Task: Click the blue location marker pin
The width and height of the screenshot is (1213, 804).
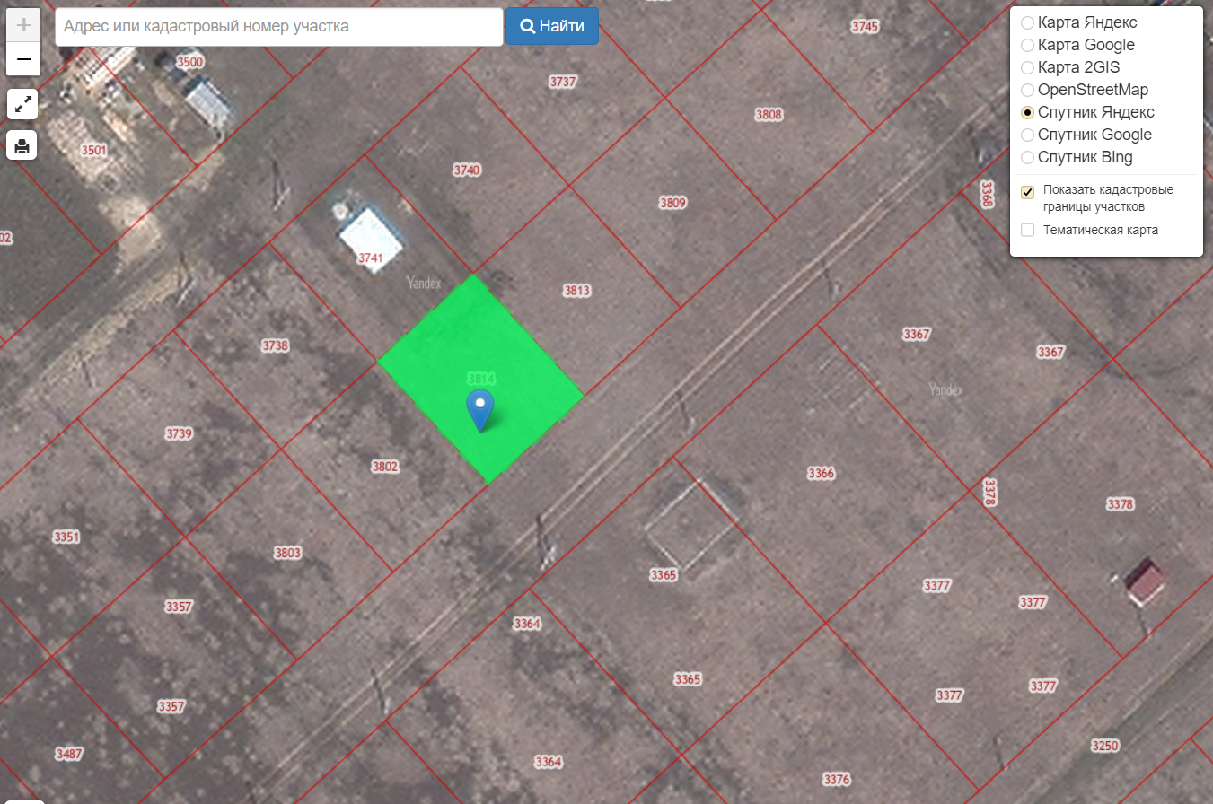Action: (481, 411)
